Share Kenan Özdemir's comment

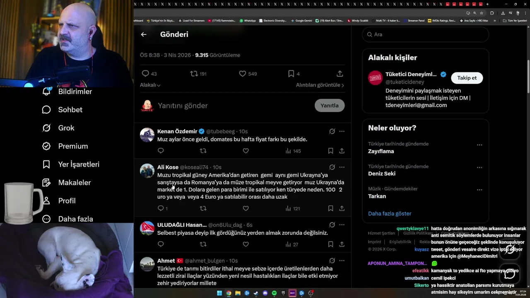pyautogui.click(x=342, y=151)
